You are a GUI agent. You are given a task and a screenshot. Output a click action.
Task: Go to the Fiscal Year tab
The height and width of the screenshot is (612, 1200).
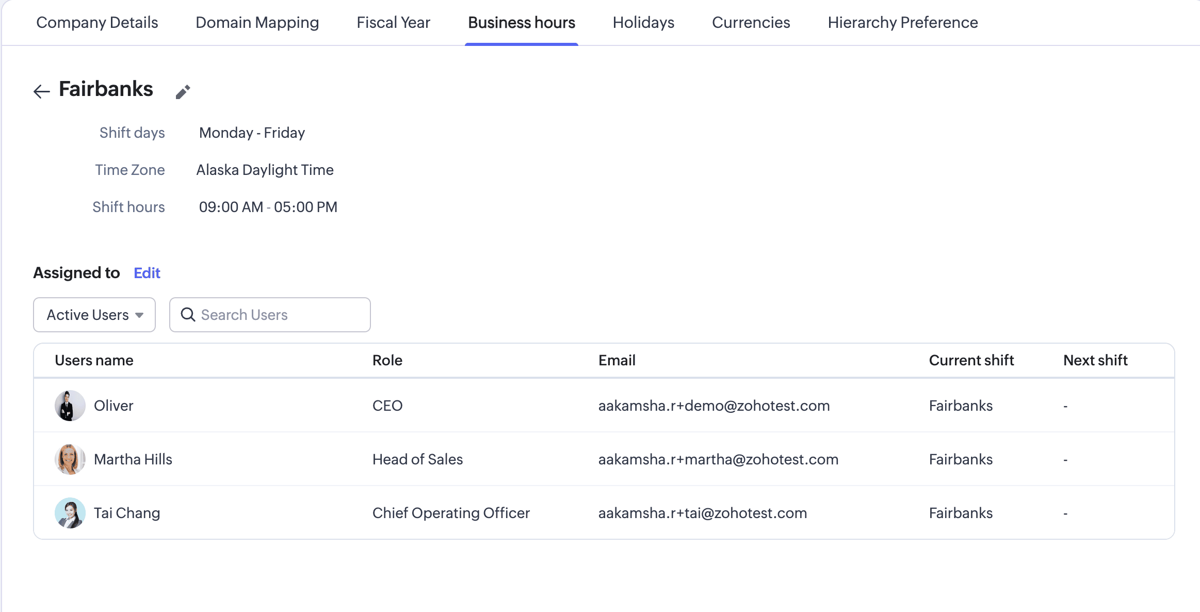pos(393,23)
